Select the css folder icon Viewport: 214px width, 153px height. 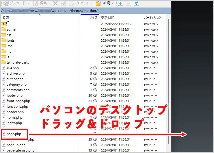[4, 35]
